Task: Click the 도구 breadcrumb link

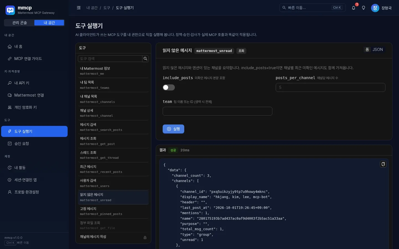Action: pyautogui.click(x=107, y=8)
